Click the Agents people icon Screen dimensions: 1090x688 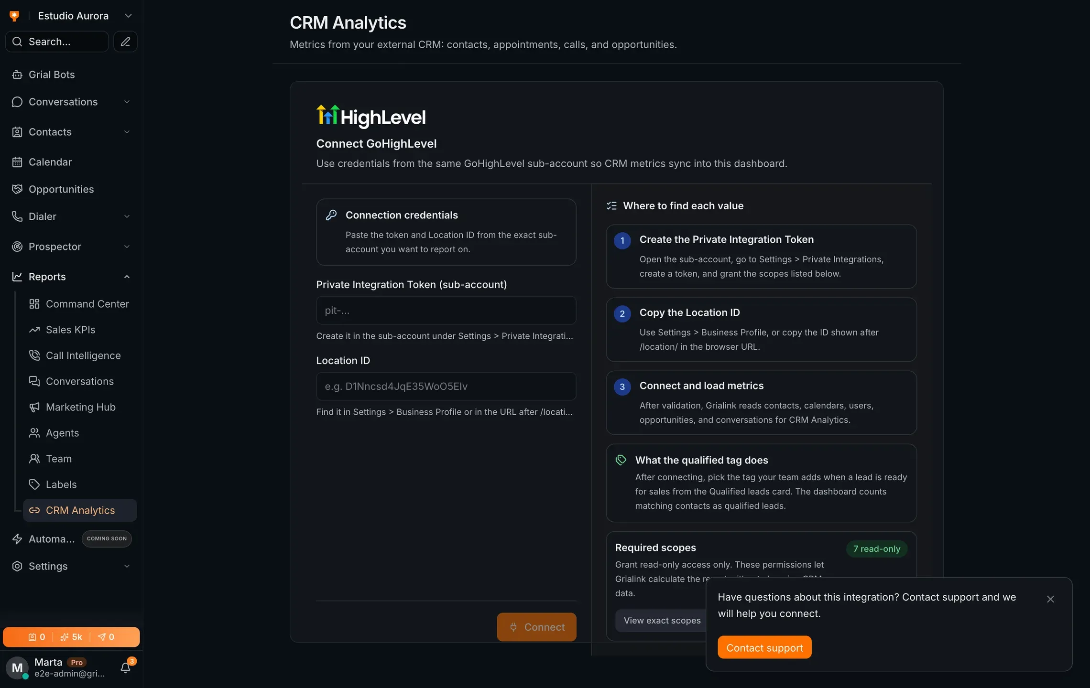click(34, 433)
